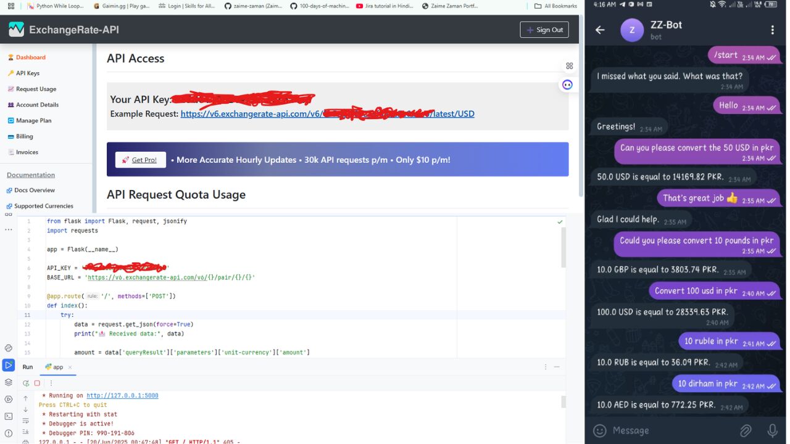Image resolution: width=790 pixels, height=444 pixels.
Task: Click the console vertical scrollbar
Action: point(563,402)
